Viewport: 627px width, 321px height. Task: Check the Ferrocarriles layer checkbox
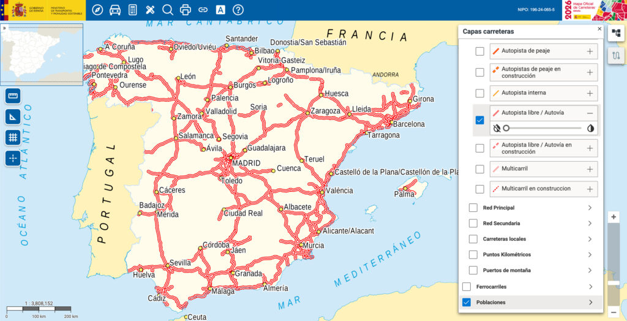pyautogui.click(x=467, y=287)
